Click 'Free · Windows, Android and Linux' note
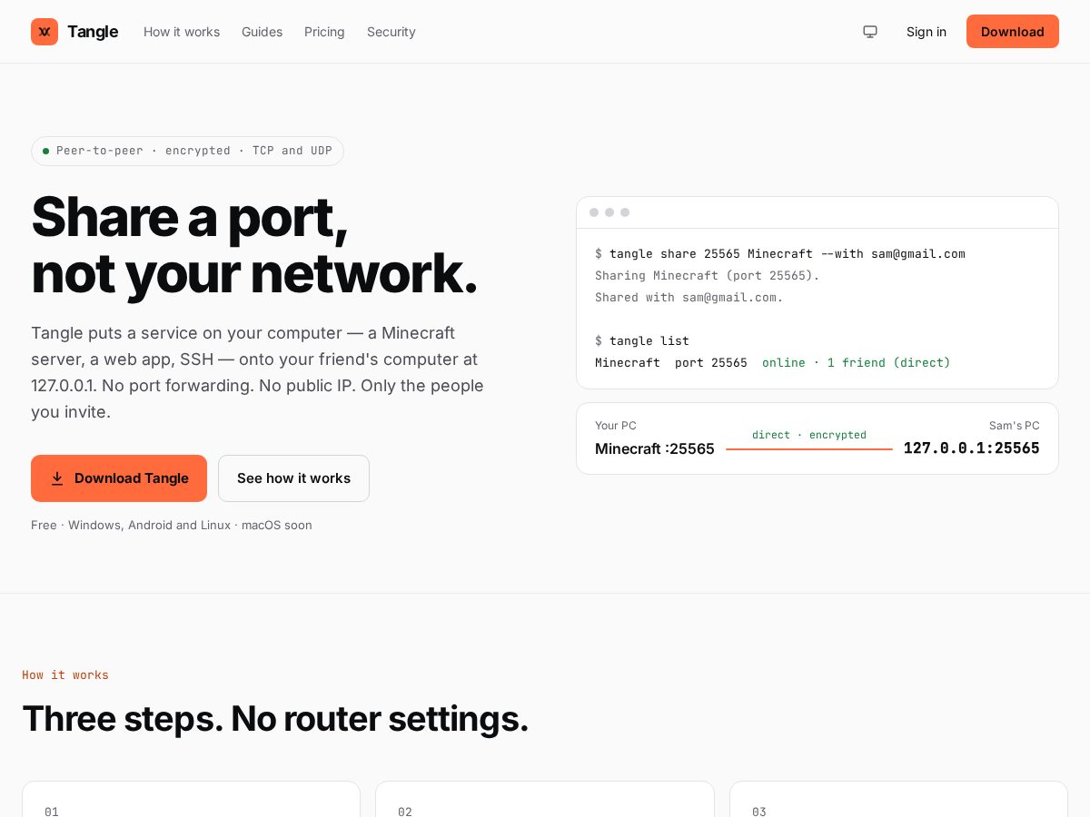This screenshot has height=817, width=1090. [172, 525]
